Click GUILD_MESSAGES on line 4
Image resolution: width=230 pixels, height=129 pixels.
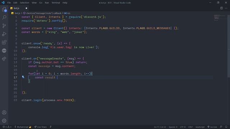coord(158,28)
